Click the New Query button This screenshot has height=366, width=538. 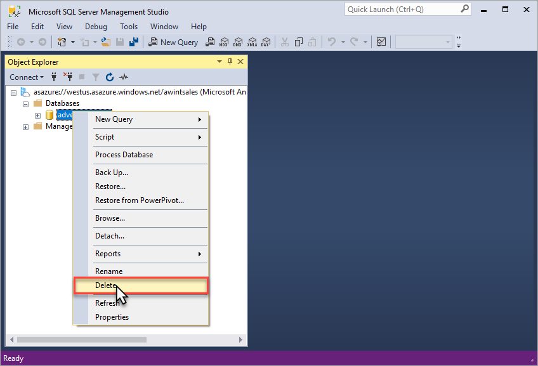click(x=173, y=42)
